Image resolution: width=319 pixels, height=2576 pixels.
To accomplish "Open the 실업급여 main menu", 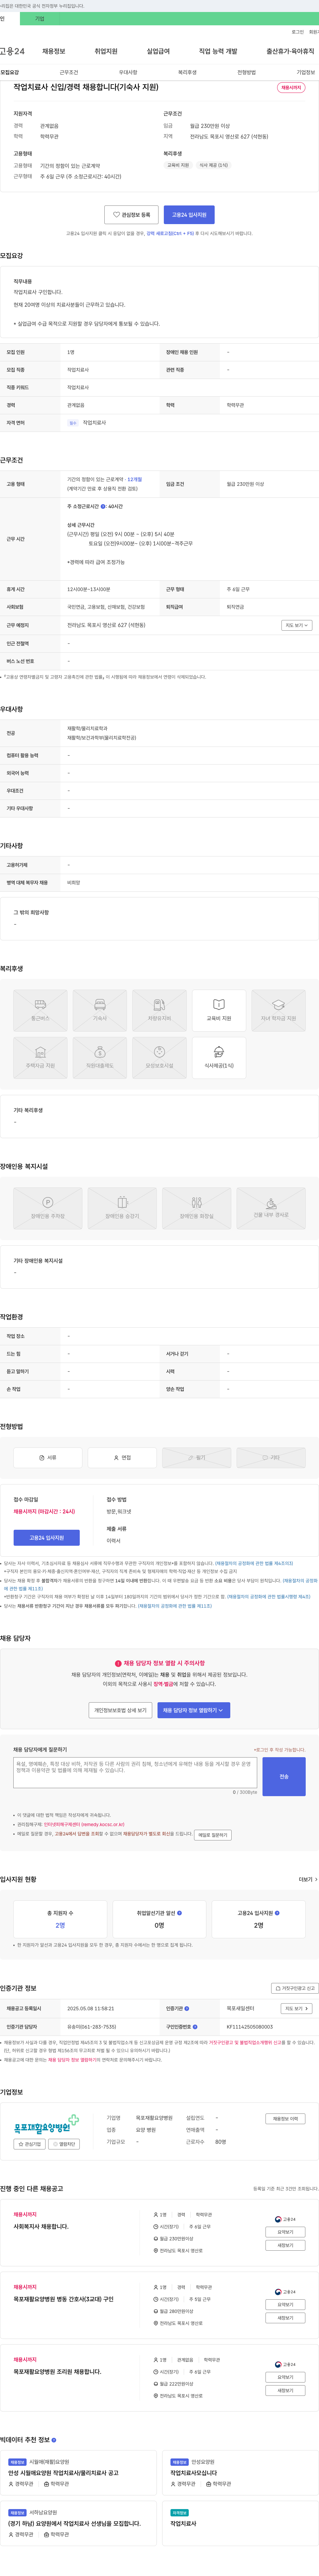I will point(159,51).
